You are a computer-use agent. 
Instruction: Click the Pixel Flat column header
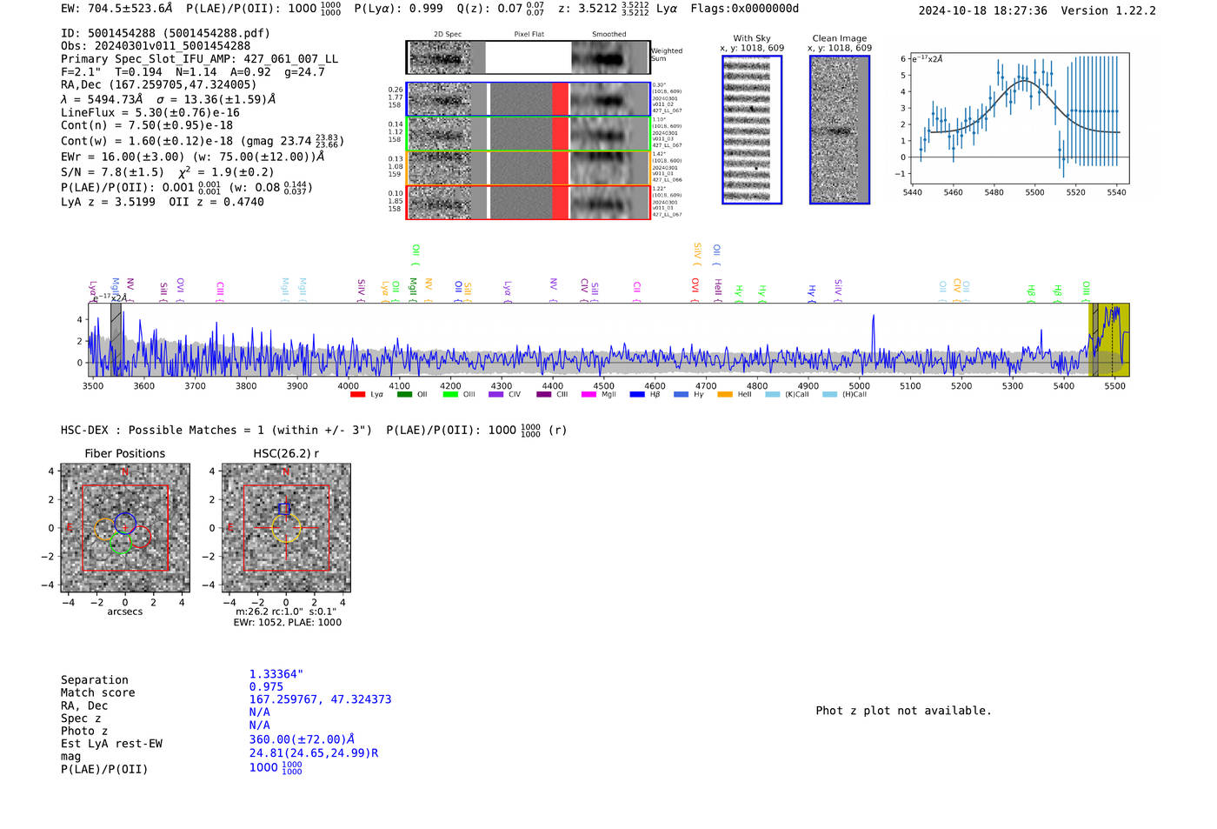pyautogui.click(x=529, y=34)
